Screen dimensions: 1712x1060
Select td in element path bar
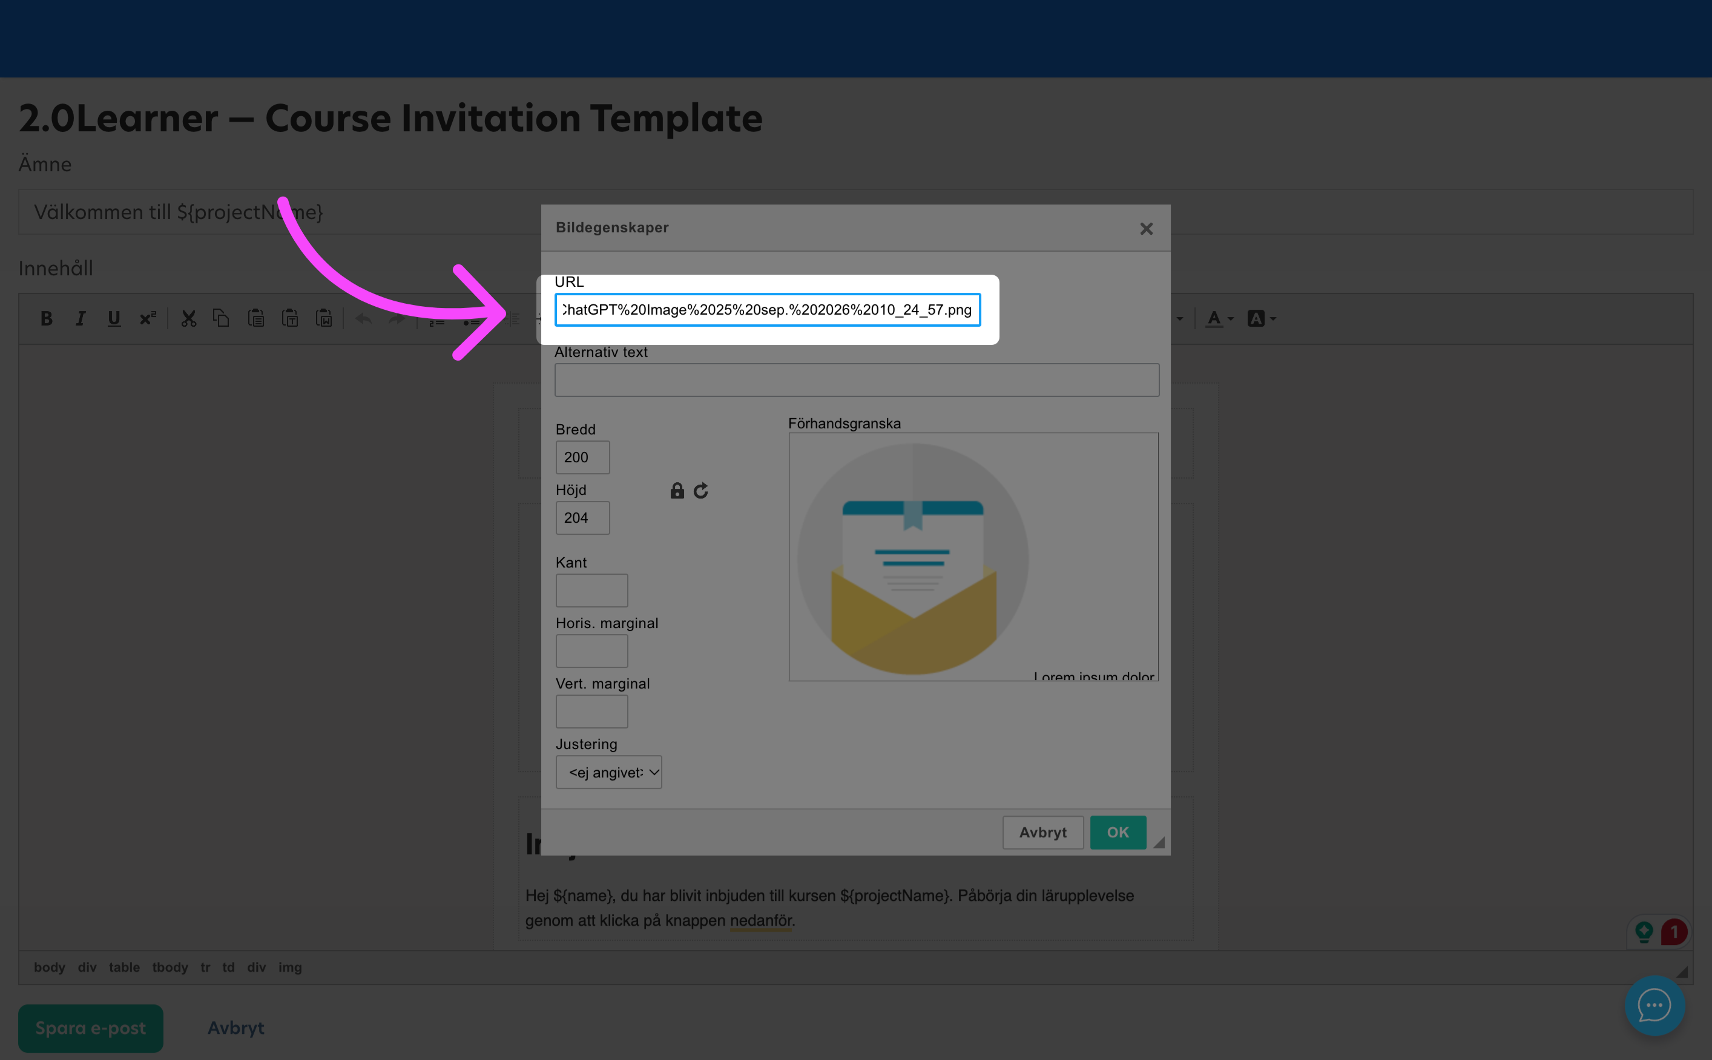tap(229, 967)
